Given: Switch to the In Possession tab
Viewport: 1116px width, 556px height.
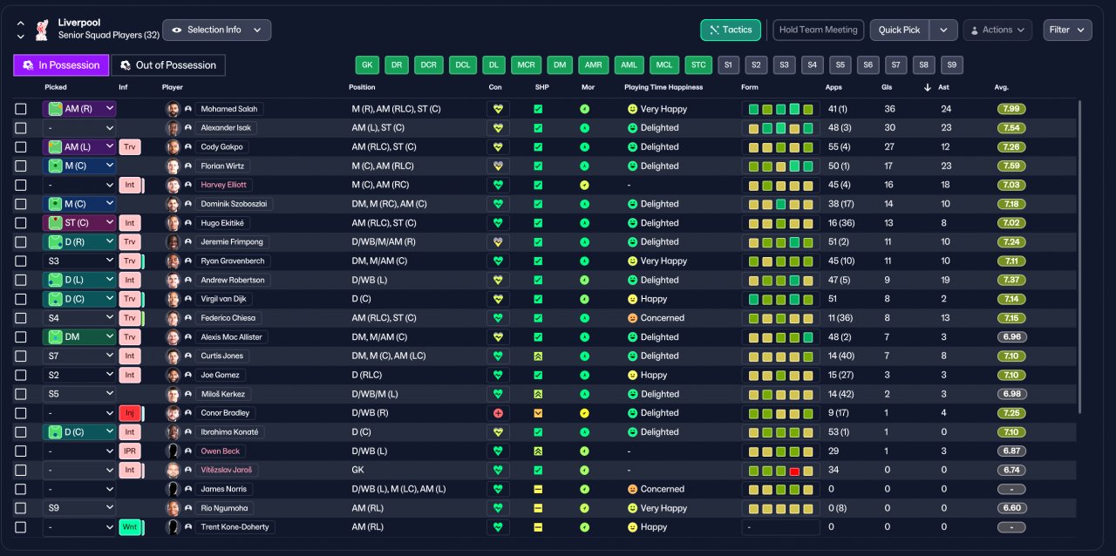Looking at the screenshot, I should [61, 65].
